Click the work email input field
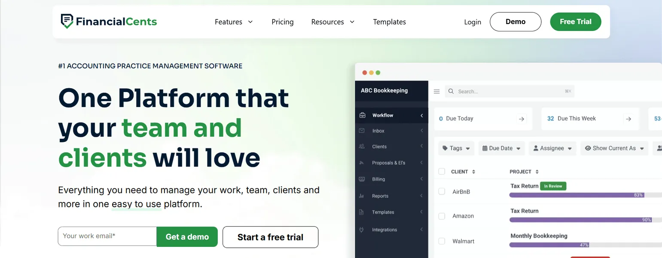The width and height of the screenshot is (662, 258). click(x=107, y=236)
